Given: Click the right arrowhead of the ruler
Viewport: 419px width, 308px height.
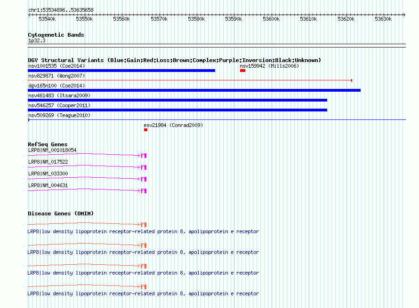Looking at the screenshot, I should coord(404,15).
